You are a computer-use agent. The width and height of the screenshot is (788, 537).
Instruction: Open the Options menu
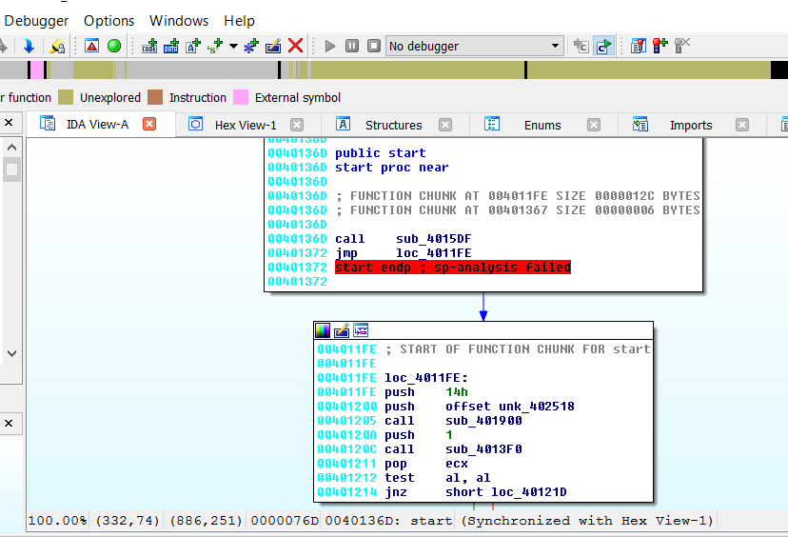(x=109, y=20)
